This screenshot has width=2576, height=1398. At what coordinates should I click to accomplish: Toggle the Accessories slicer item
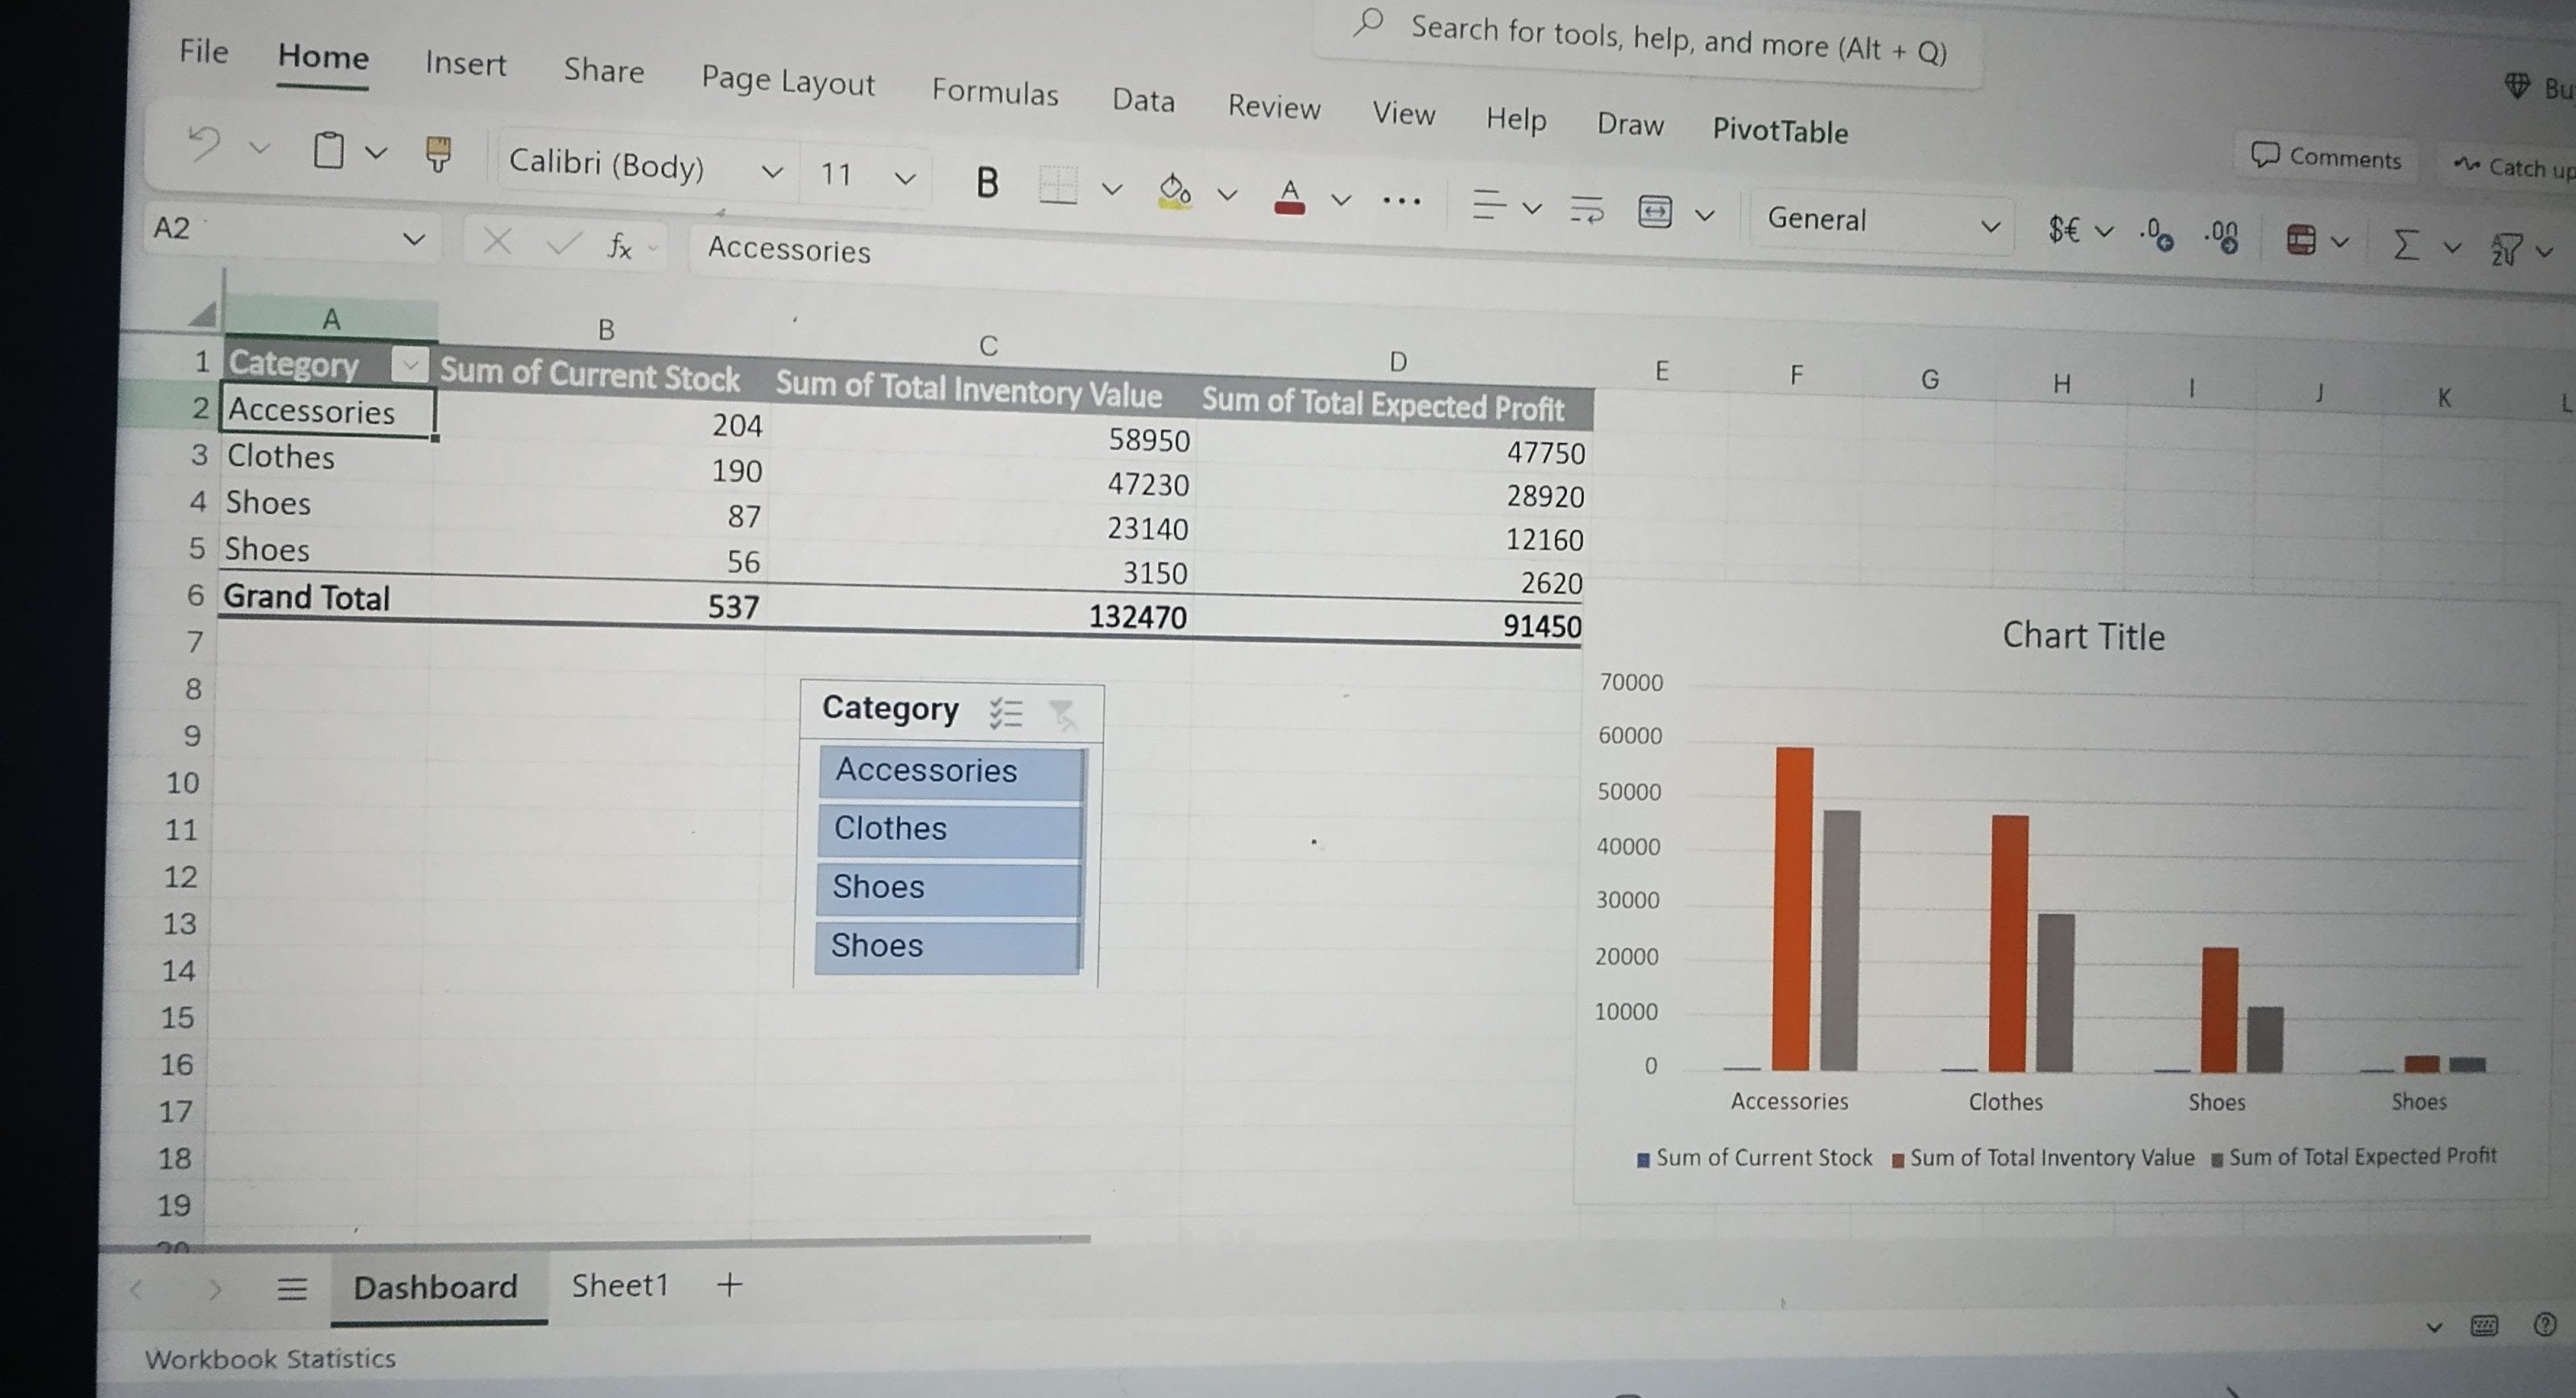[950, 772]
